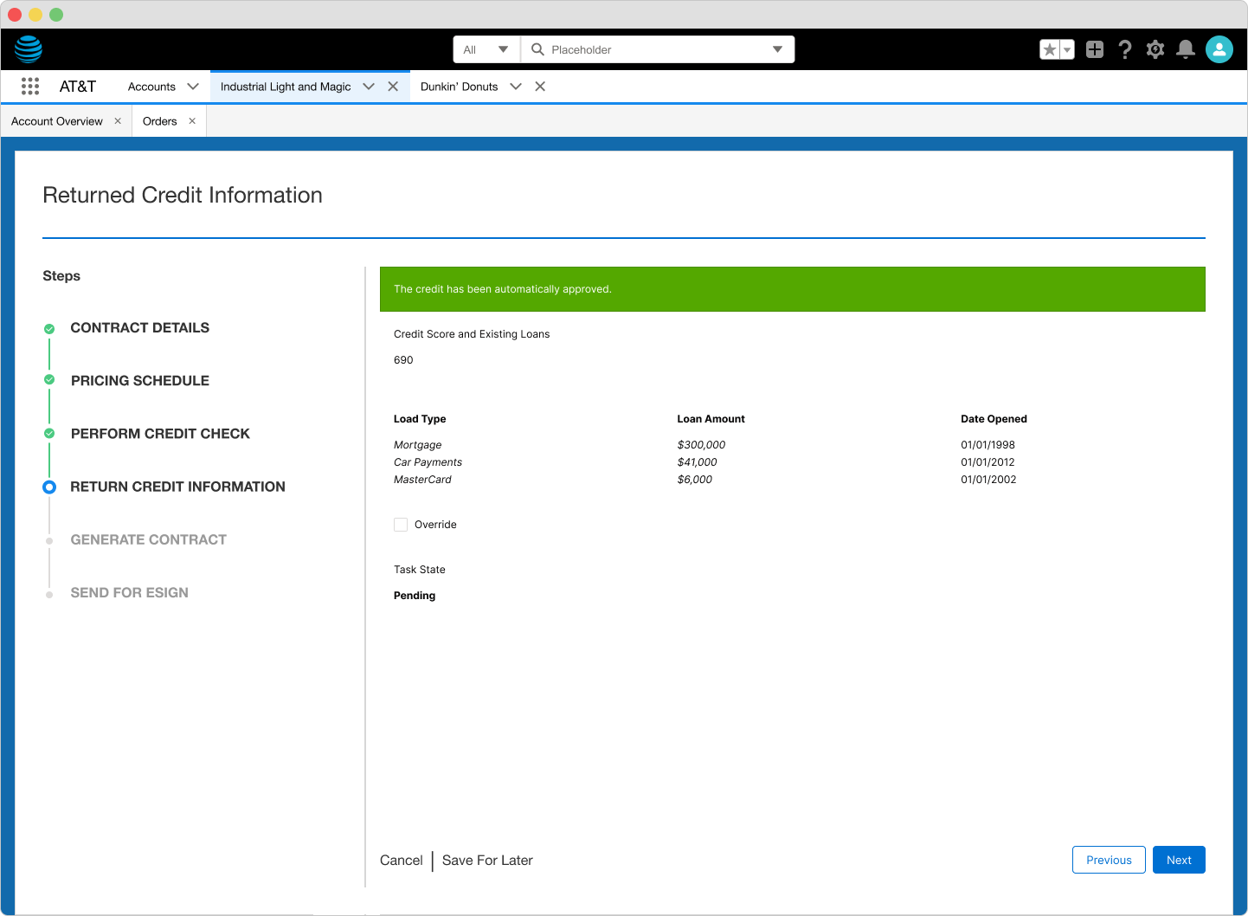1248x916 pixels.
Task: Click the global actions plus icon
Action: (x=1095, y=49)
